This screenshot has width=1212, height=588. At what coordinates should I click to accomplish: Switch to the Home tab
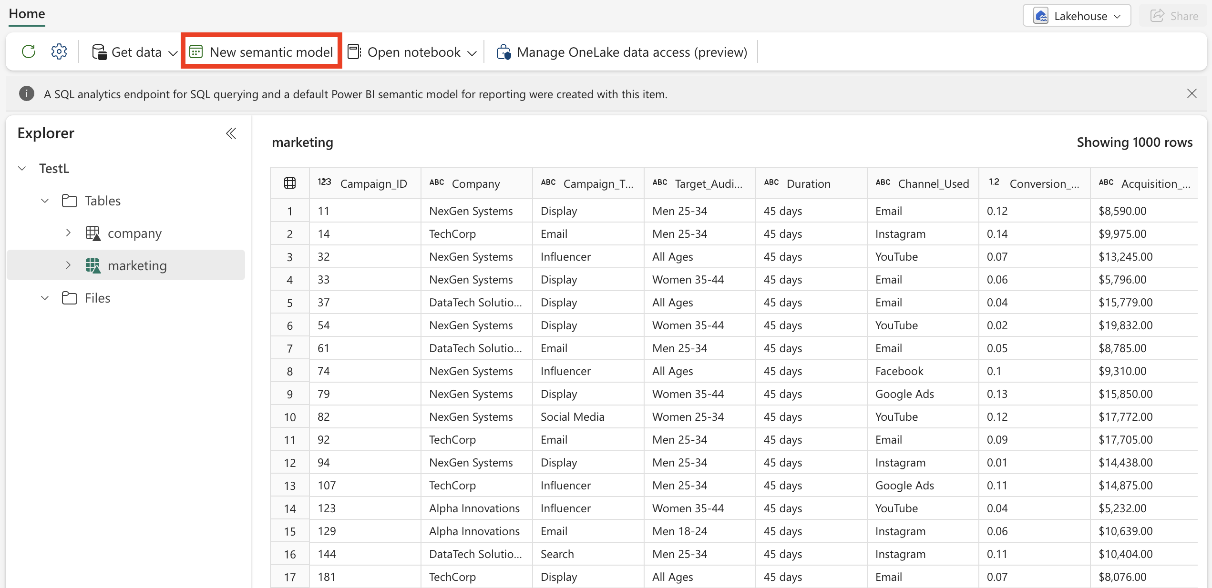pos(27,14)
